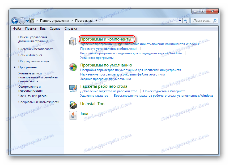Open the Java heading link
Viewport: 229px width, 165px height.
point(84,114)
